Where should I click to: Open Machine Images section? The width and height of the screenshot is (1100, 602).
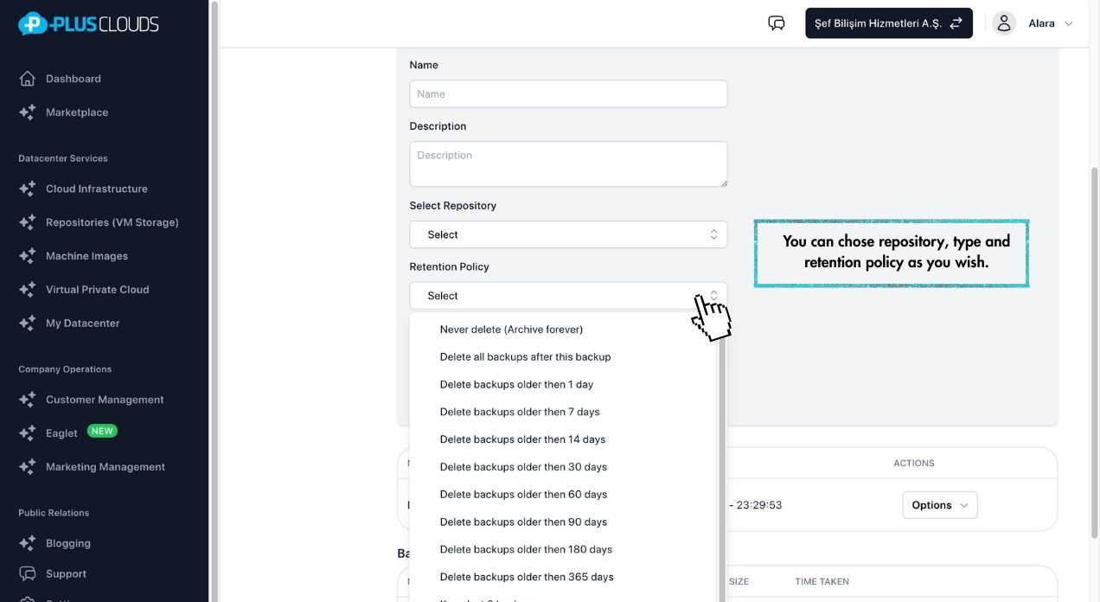[86, 255]
